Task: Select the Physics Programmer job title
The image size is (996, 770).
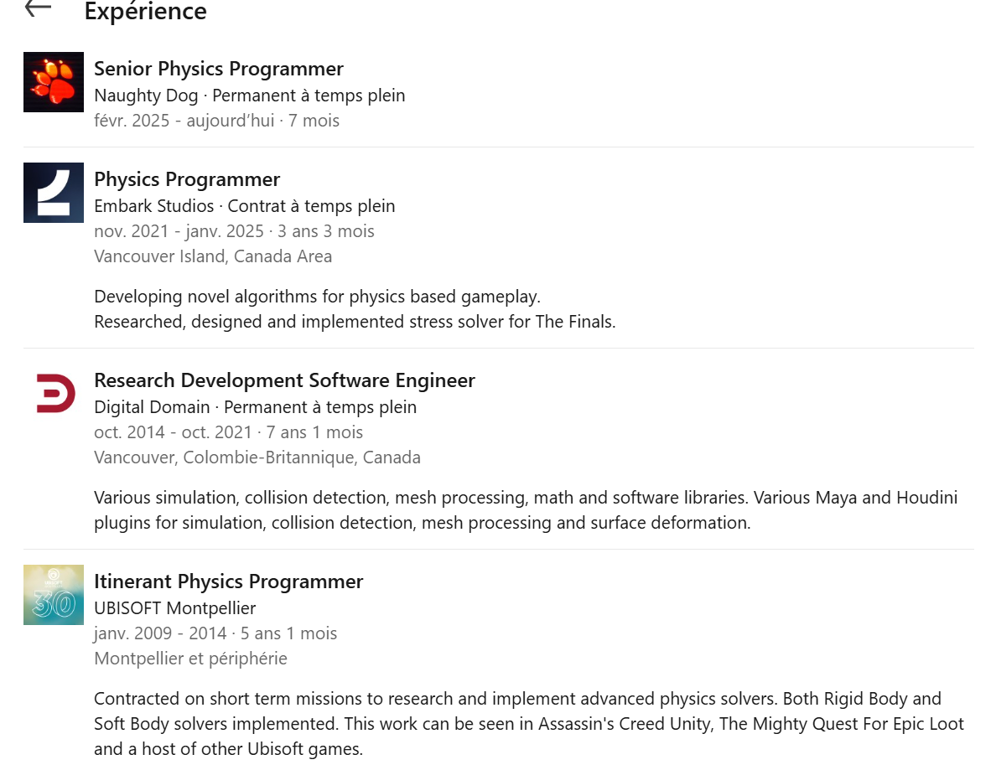Action: [x=187, y=179]
